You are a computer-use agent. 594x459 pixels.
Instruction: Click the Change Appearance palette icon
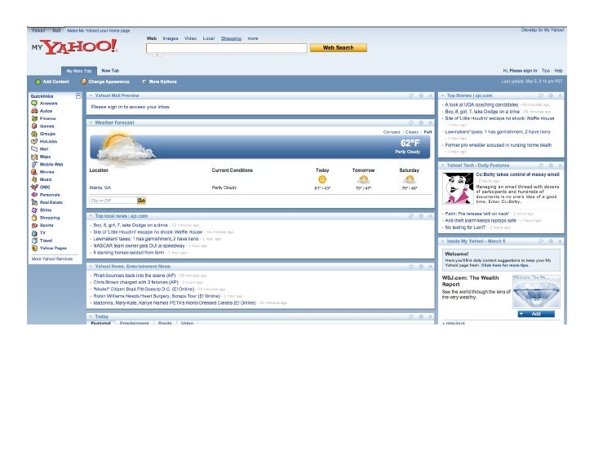point(84,82)
